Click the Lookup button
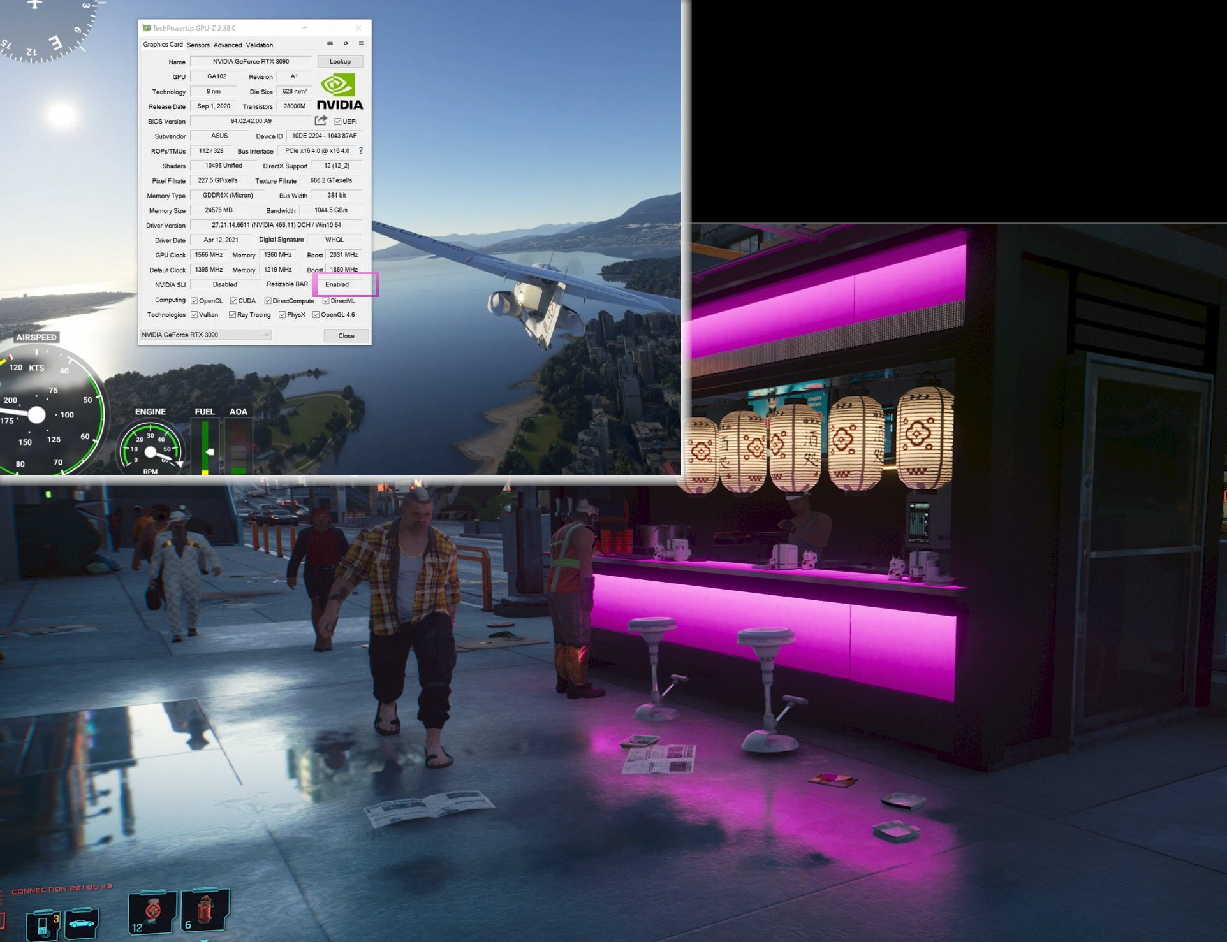Screen dimensions: 1227x942 click(340, 62)
